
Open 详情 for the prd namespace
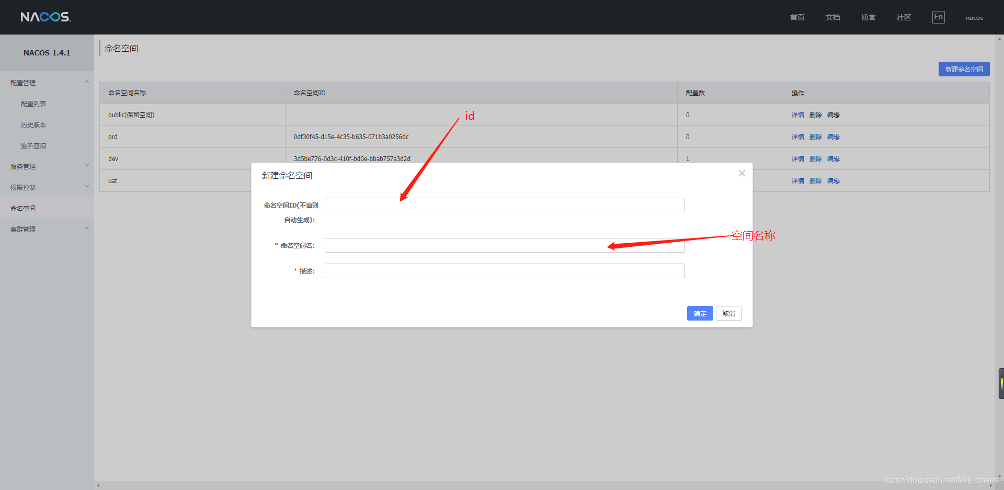(x=797, y=137)
